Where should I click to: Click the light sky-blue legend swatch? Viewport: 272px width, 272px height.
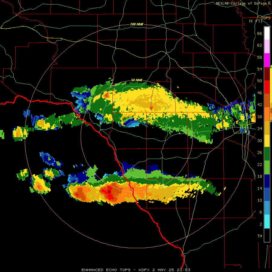click(267, 208)
